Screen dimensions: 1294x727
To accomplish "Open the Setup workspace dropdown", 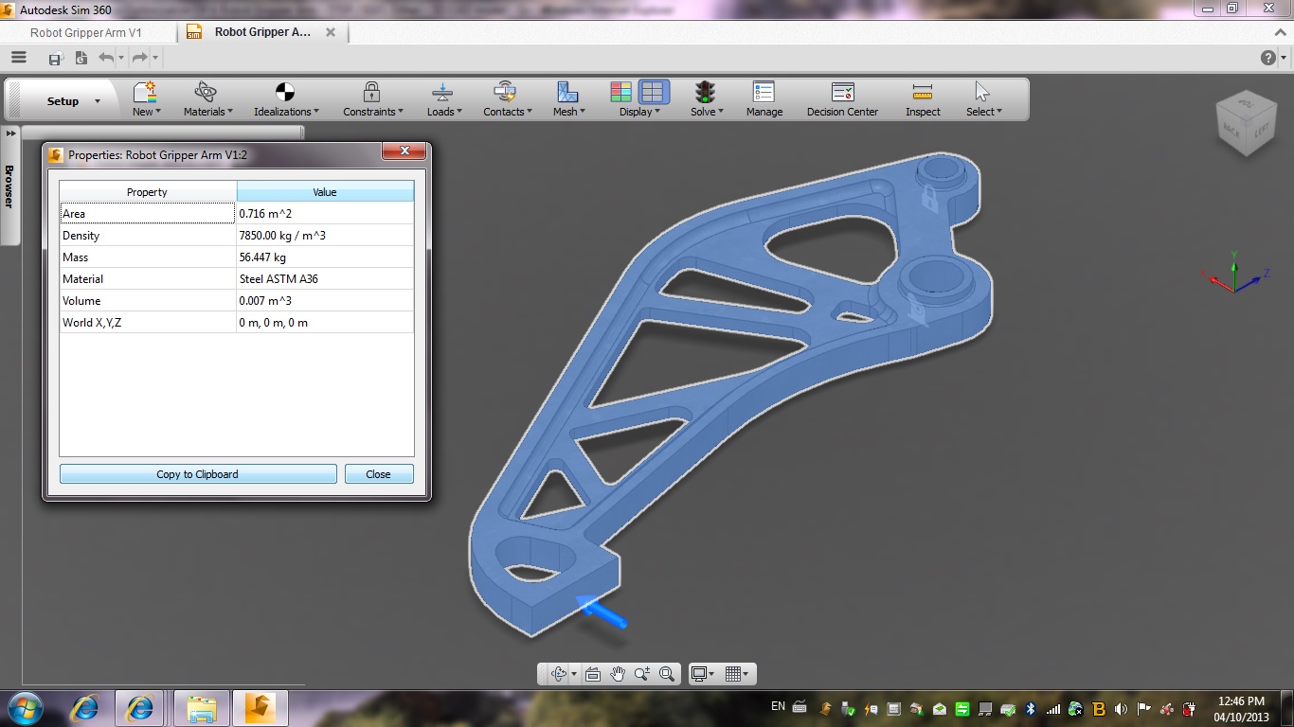I will point(74,101).
